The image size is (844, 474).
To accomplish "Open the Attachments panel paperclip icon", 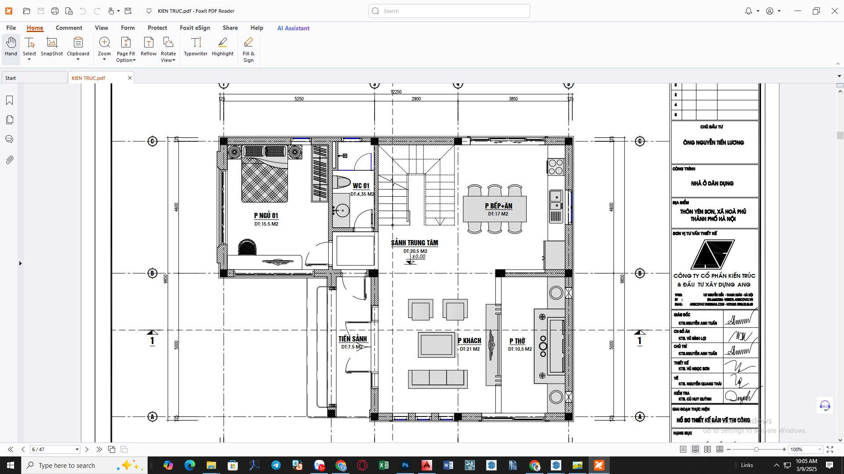I will (9, 160).
